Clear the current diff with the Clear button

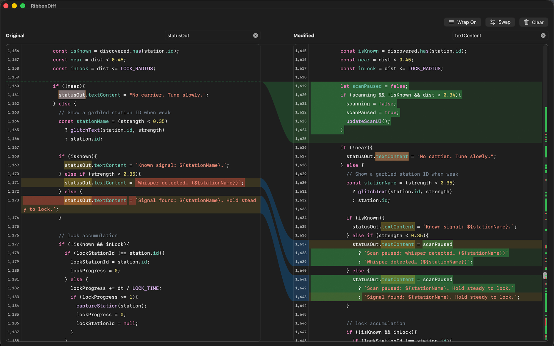533,22
